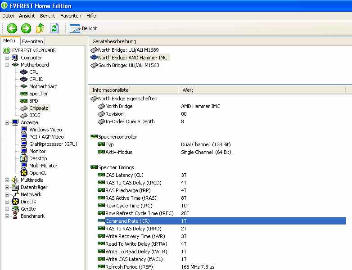Screen dimensions: 352x270
Task: Select Grafikprozessor (GPU) tree entry
Action: tap(53, 144)
